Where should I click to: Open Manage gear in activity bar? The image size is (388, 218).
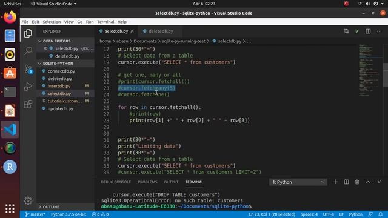coord(28,200)
